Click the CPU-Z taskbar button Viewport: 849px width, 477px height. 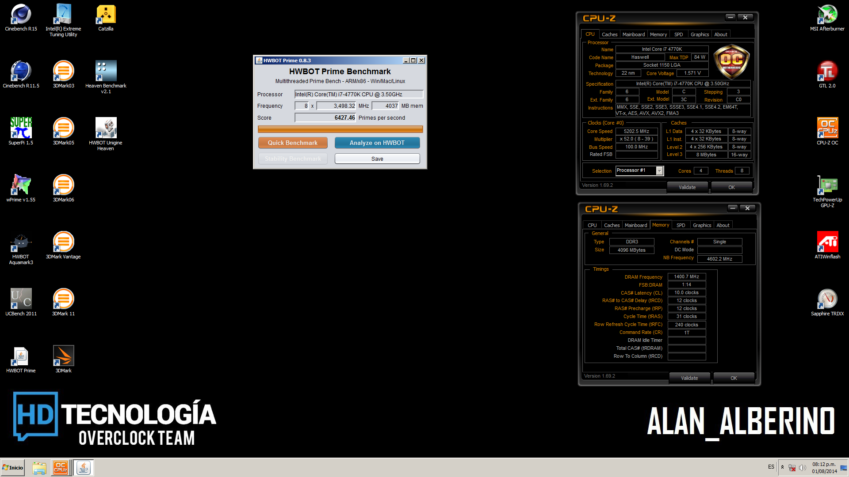(x=61, y=468)
